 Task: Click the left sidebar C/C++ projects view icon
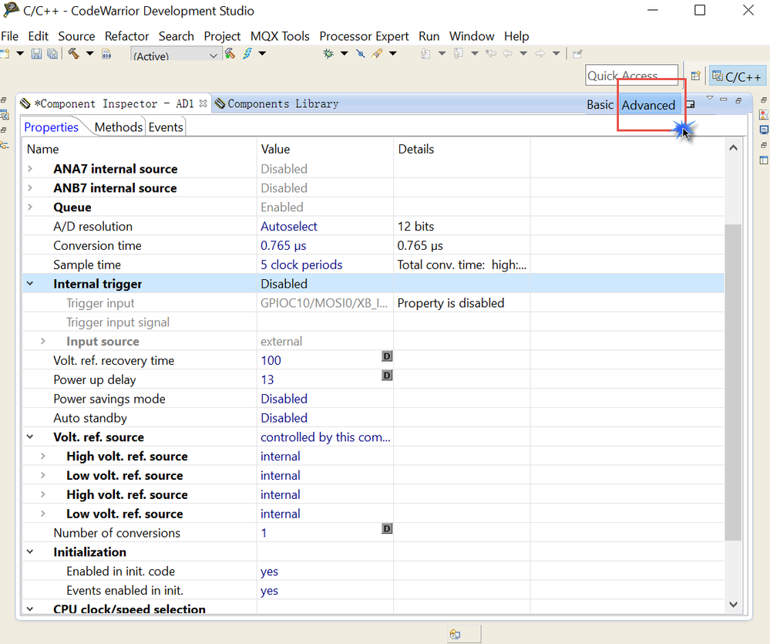coord(5,116)
